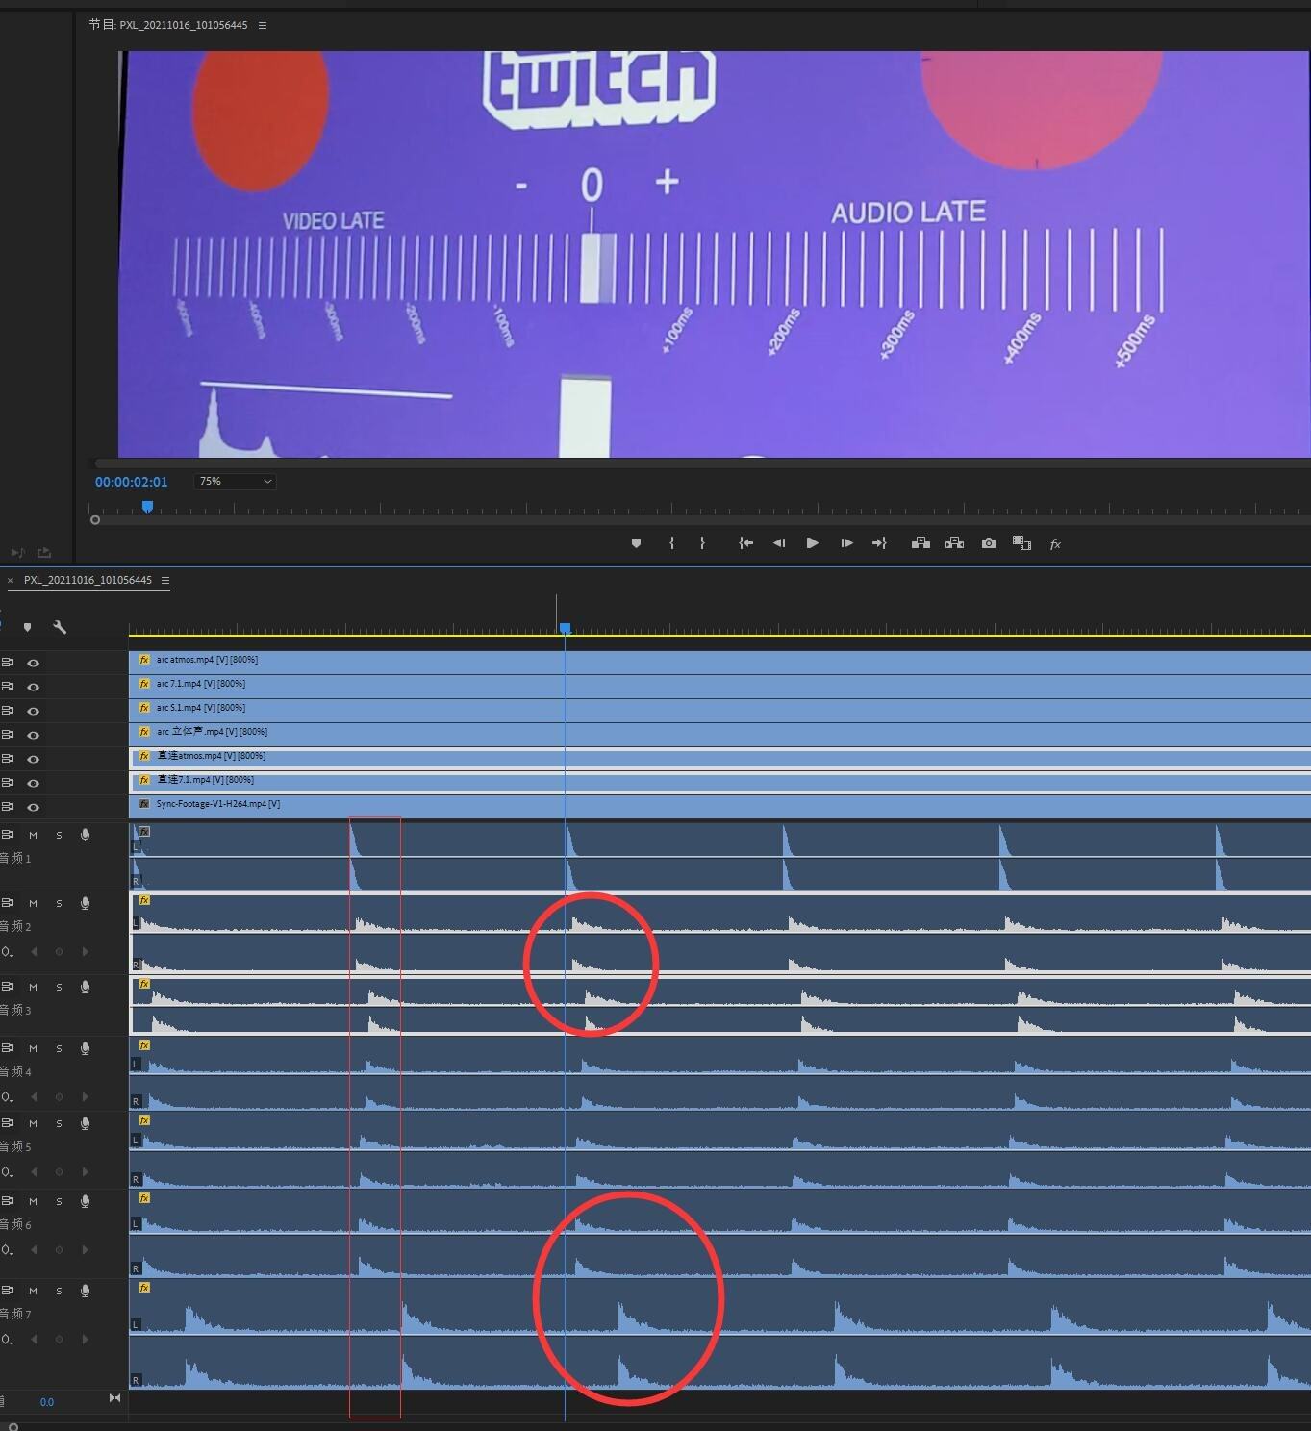Screen dimensions: 1311x1431
Task: Hide the arc 立体声.mp4 video track
Action: click(34, 735)
